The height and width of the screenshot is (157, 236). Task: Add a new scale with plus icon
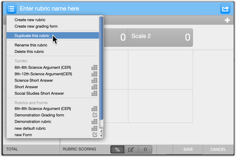(227, 20)
